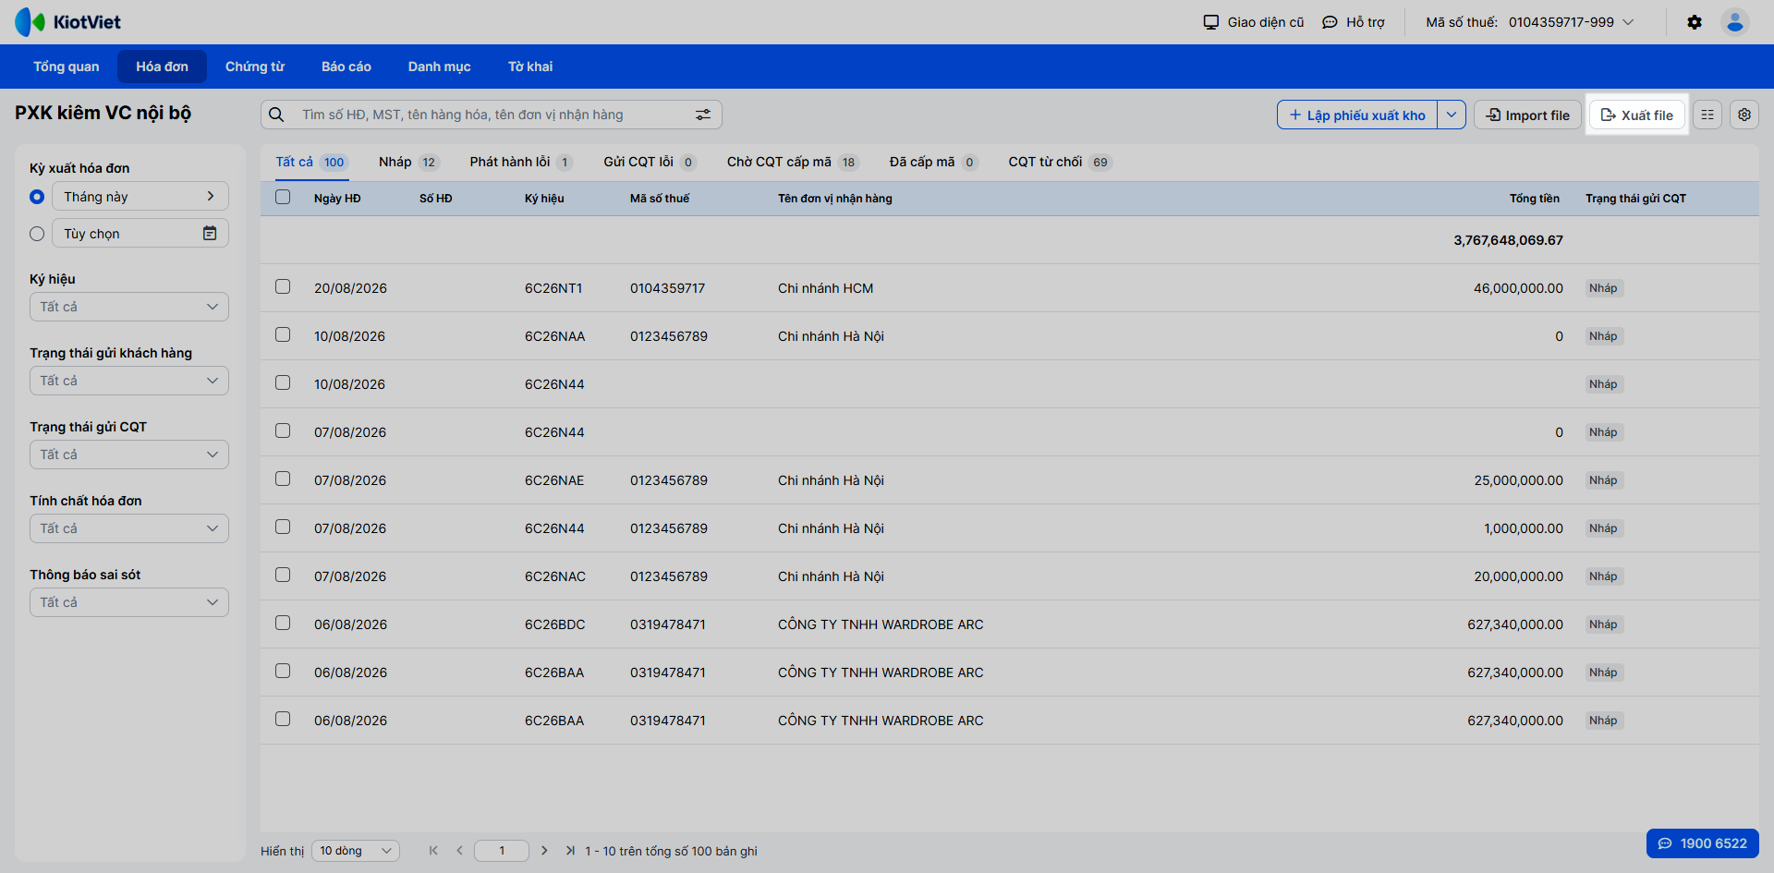The image size is (1774, 873).
Task: Tick the checkbox for 6C26NAA row
Action: click(x=283, y=335)
